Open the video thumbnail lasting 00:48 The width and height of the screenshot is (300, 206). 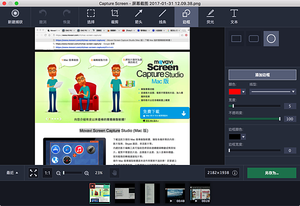[175, 193]
